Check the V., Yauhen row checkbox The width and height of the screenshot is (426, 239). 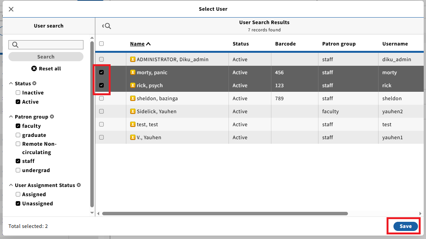click(101, 137)
